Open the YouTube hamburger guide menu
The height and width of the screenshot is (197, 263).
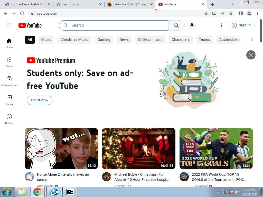coord(9,25)
